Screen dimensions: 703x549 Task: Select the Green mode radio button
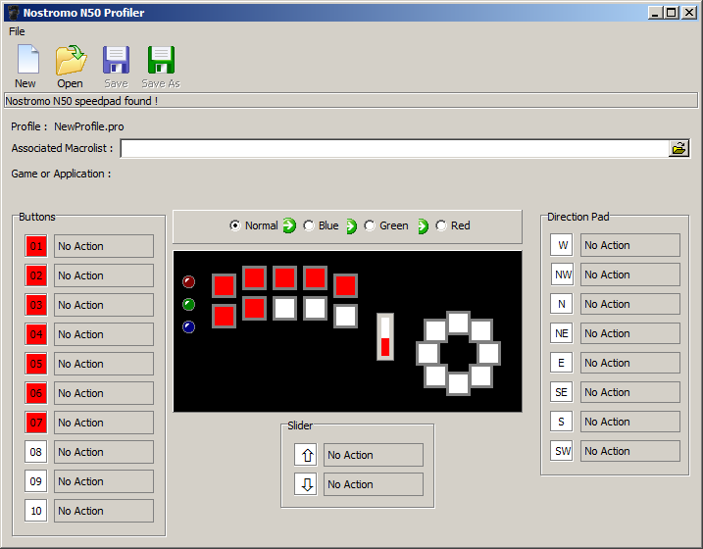[x=370, y=225]
